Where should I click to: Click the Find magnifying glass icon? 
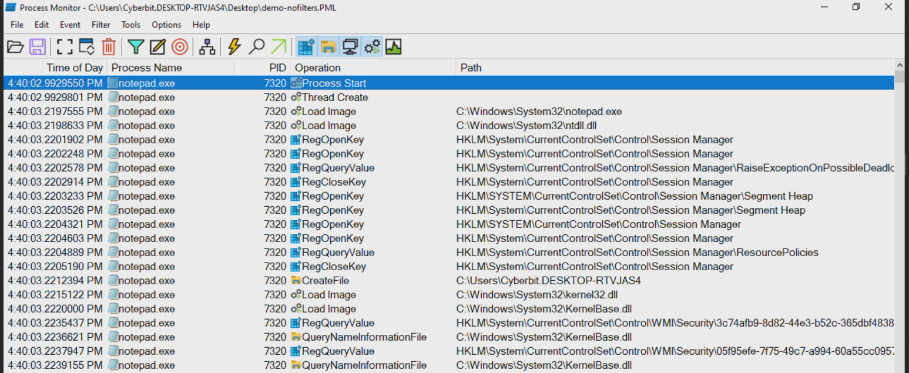(256, 47)
